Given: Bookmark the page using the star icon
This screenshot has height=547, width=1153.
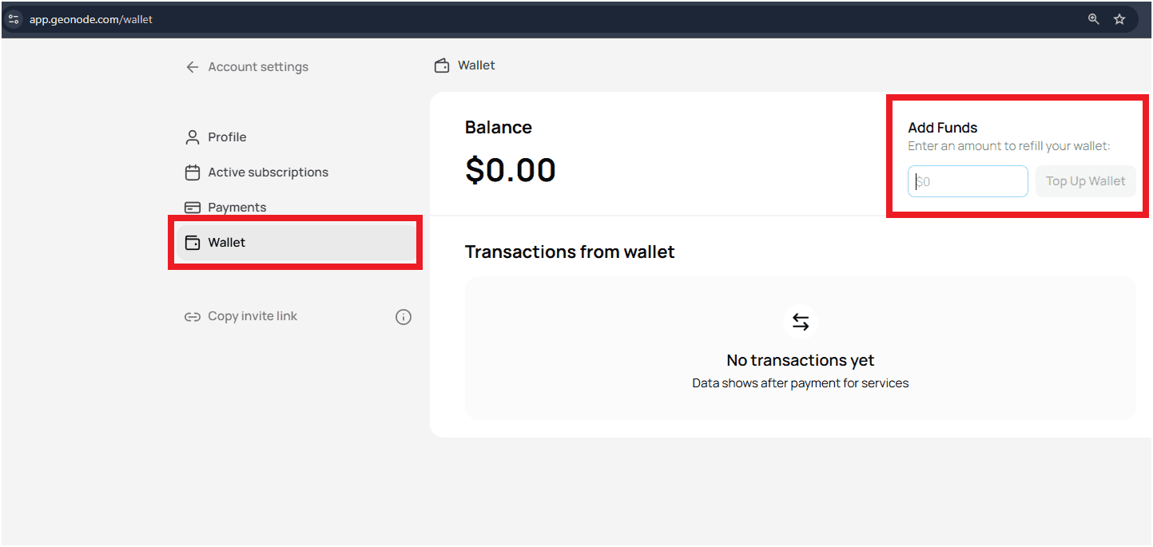Looking at the screenshot, I should click(1119, 18).
